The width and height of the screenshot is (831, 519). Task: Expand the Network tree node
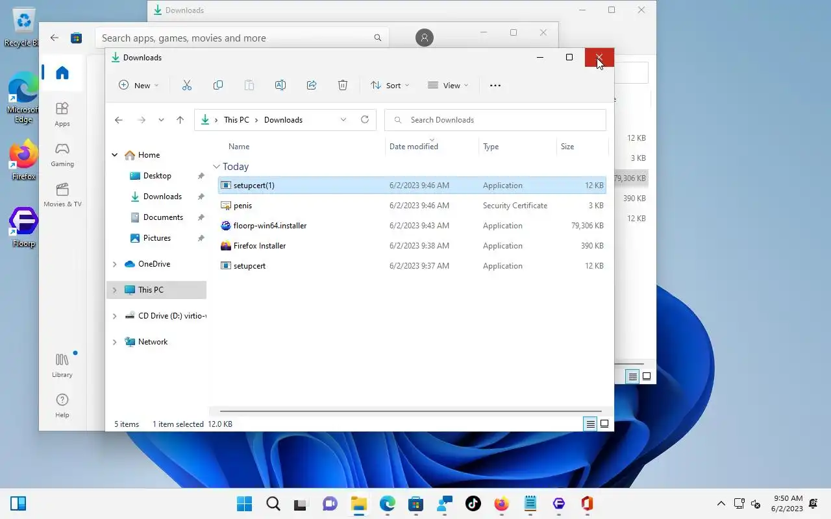point(115,342)
